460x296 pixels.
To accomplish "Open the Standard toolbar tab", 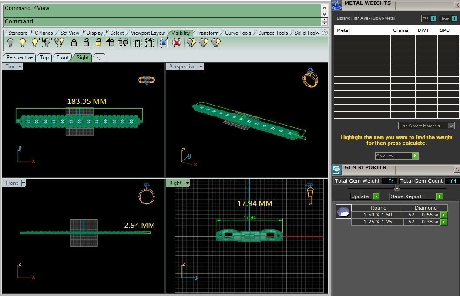I will click(x=17, y=33).
